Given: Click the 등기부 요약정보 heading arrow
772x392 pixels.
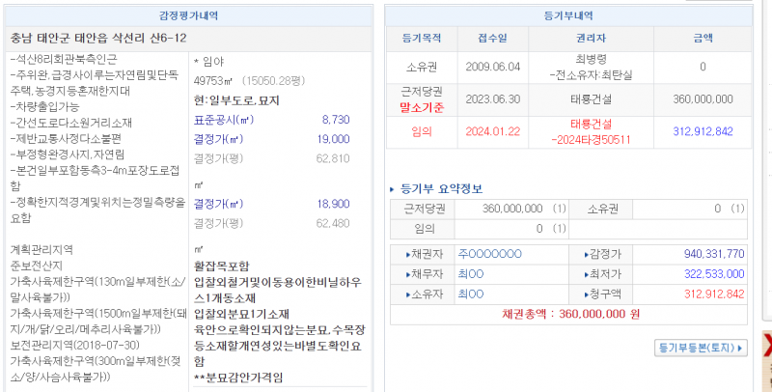Looking at the screenshot, I should pyautogui.click(x=392, y=188).
